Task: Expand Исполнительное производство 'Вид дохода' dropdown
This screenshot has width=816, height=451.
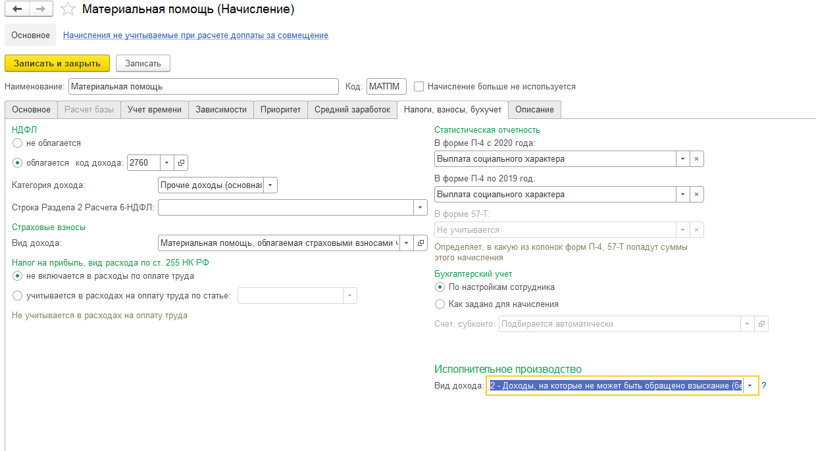Action: pos(751,386)
